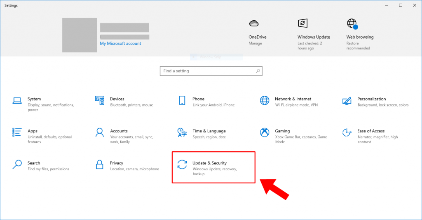Click Web browsing Restore recommended text

click(x=358, y=46)
